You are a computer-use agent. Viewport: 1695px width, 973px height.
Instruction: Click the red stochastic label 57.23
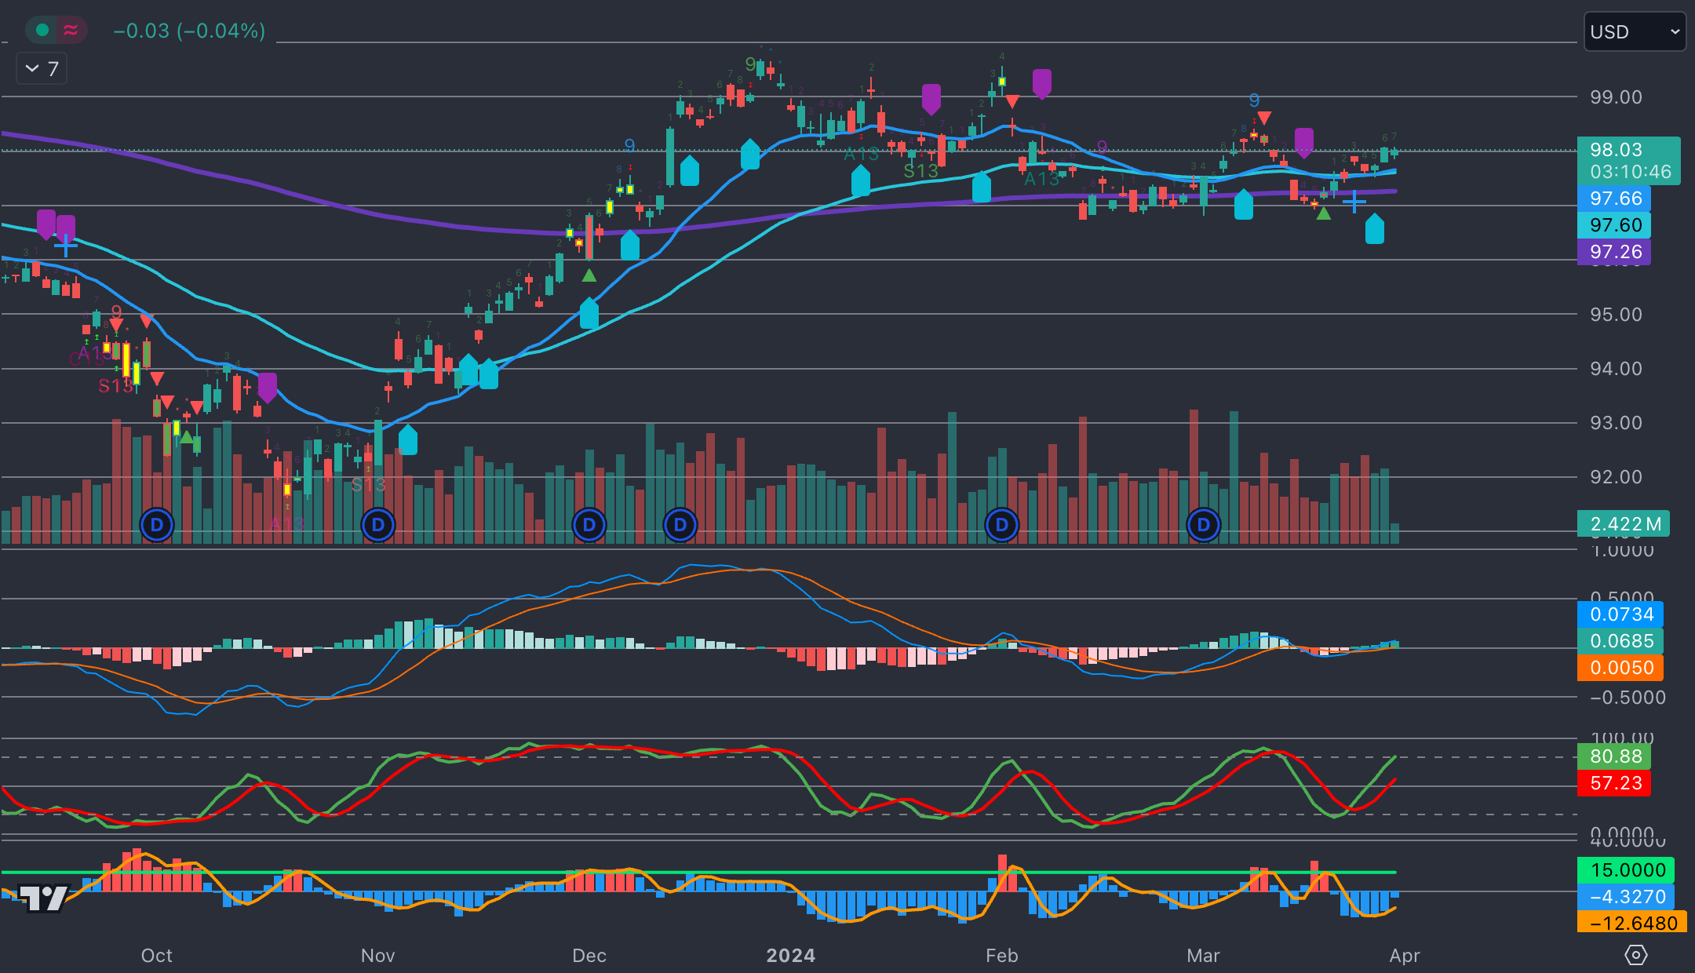(x=1614, y=783)
